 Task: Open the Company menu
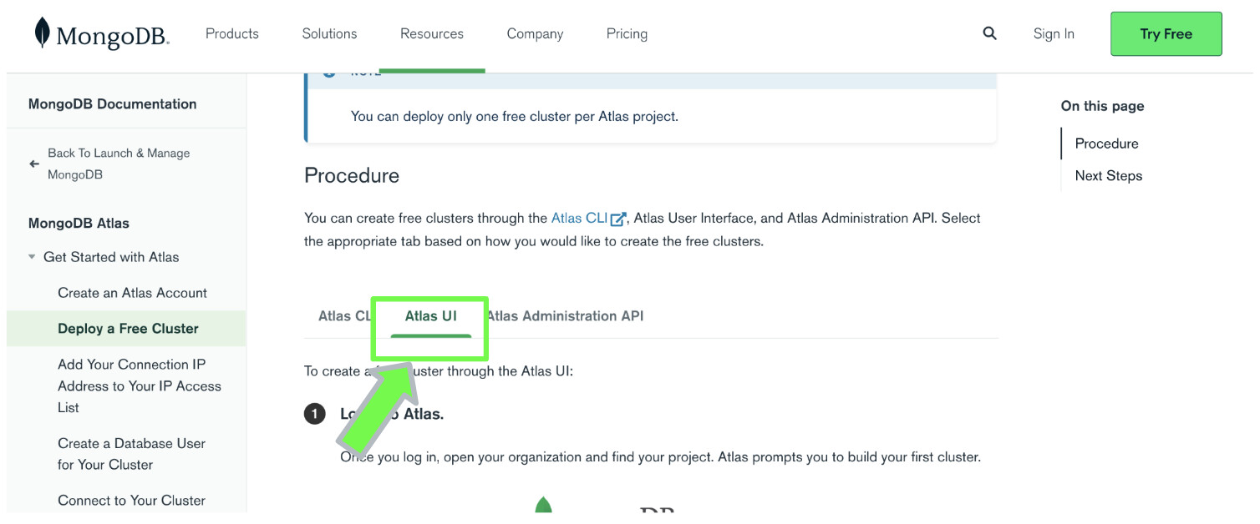point(535,33)
